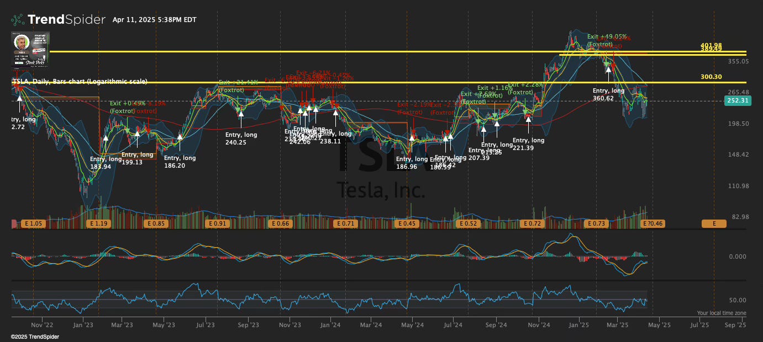Click the Exit +2.28% Foxtrot label
Viewport: 763px width, 342px height.
click(525, 88)
